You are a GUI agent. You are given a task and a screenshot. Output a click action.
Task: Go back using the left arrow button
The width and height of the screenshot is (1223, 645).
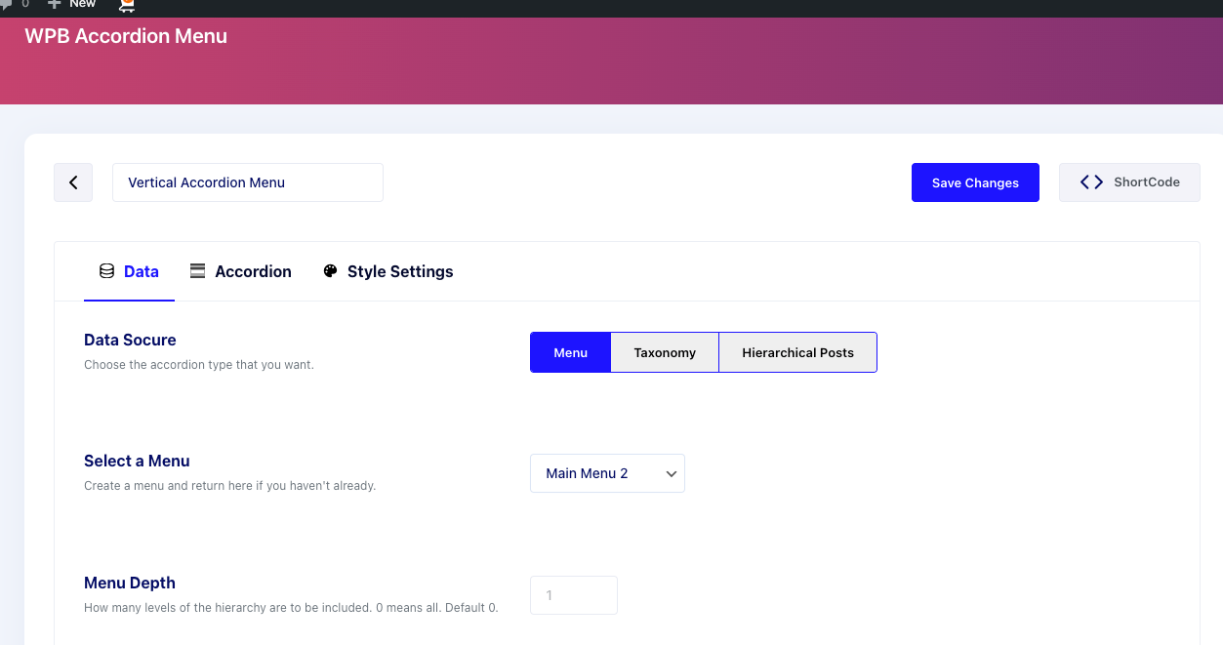73,182
